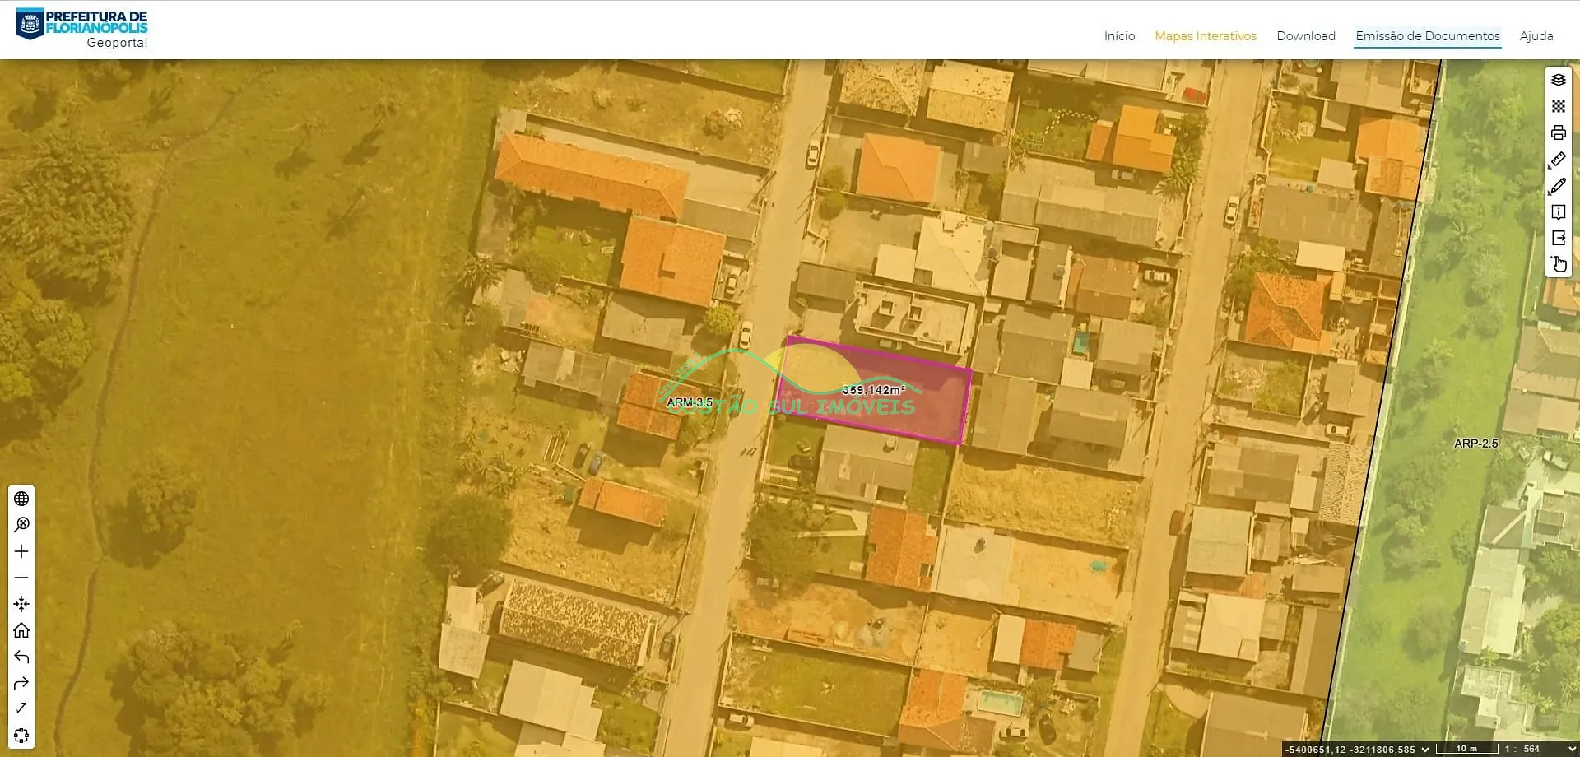The width and height of the screenshot is (1580, 757).
Task: Go forward to the next map extent
Action: pos(21,683)
